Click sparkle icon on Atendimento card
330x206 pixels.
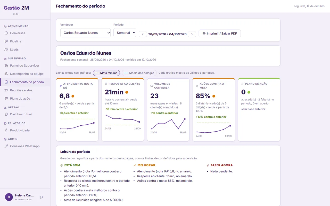click(61, 85)
